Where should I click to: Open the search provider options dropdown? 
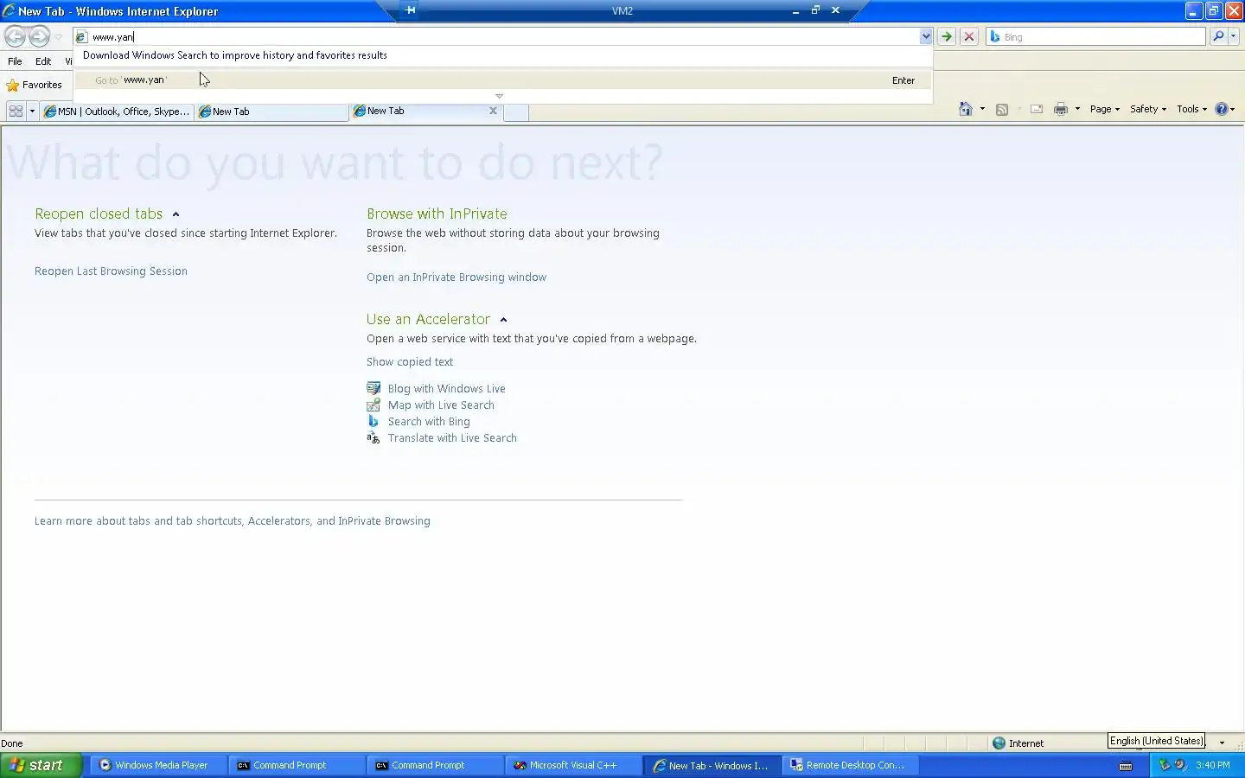(1234, 36)
